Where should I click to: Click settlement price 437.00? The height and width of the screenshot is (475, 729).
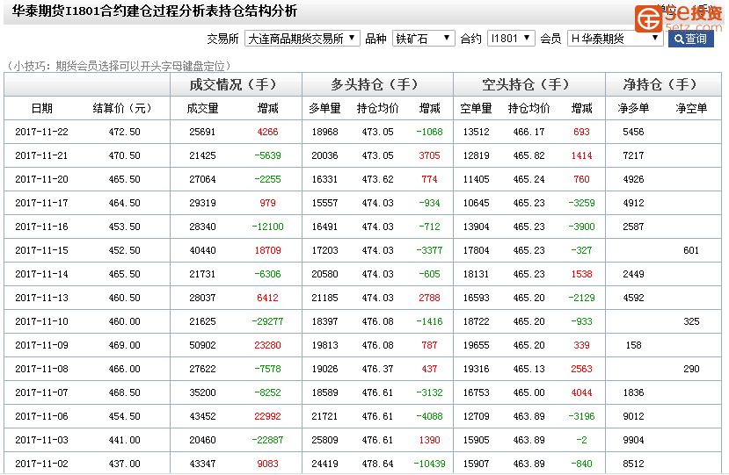tap(124, 464)
